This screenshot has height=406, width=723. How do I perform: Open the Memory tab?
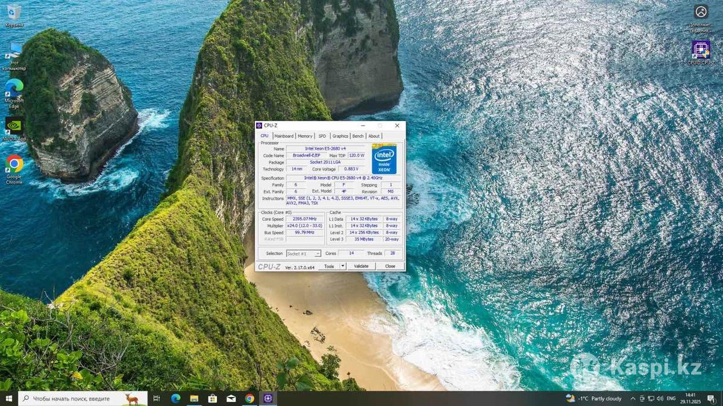tap(305, 136)
